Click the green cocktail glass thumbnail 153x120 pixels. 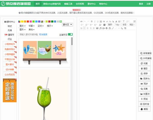(44, 94)
